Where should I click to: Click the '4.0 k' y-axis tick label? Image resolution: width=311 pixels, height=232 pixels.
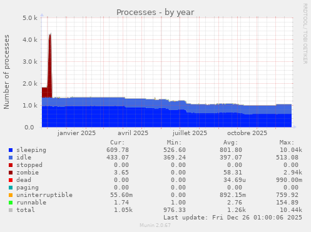(x=30, y=40)
